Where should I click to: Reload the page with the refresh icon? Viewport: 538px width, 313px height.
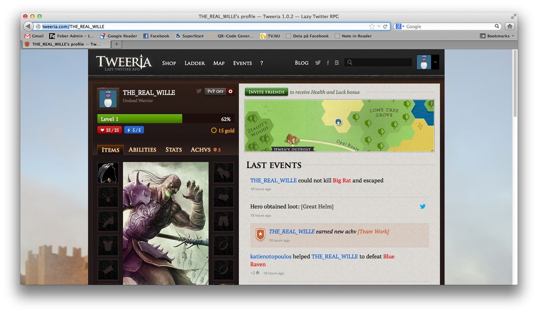point(385,27)
